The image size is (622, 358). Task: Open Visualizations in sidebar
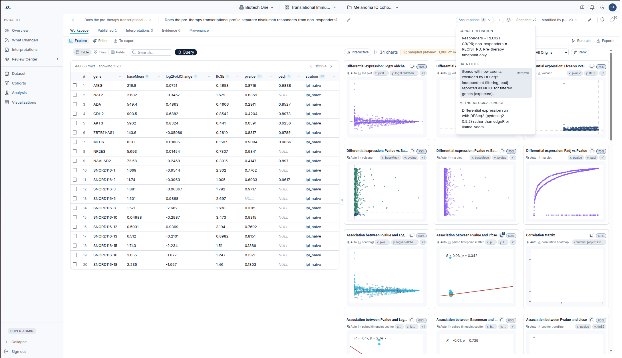tap(24, 102)
